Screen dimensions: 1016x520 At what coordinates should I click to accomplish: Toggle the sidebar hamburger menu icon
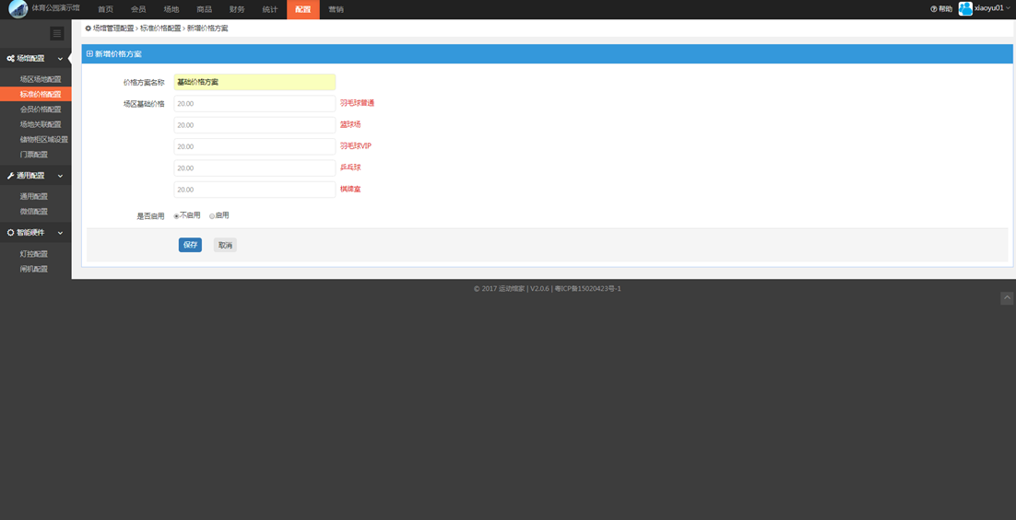click(x=57, y=34)
